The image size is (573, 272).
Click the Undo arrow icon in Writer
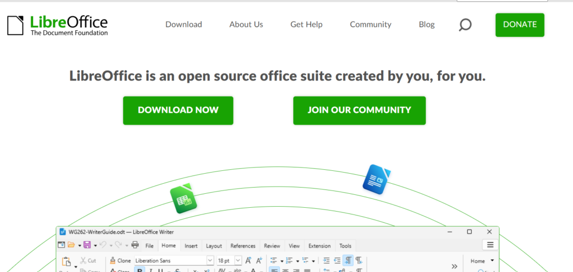(x=103, y=245)
